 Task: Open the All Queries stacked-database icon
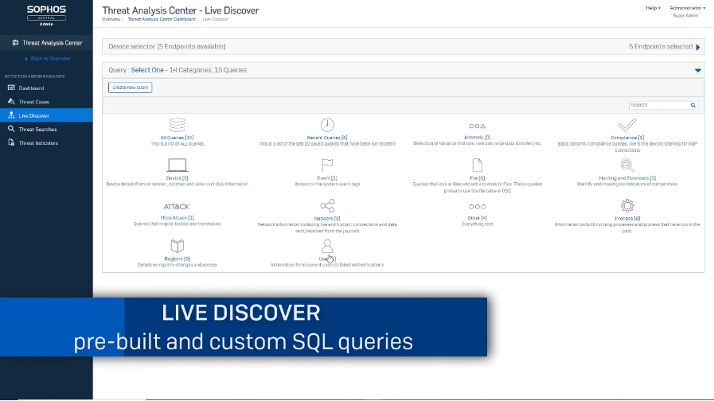(x=177, y=125)
